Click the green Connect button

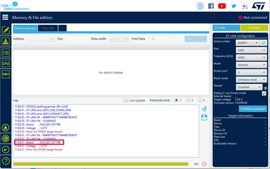click(x=254, y=28)
